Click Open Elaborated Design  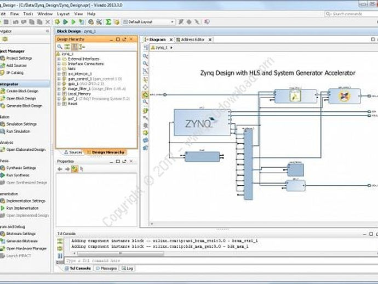click(x=26, y=150)
